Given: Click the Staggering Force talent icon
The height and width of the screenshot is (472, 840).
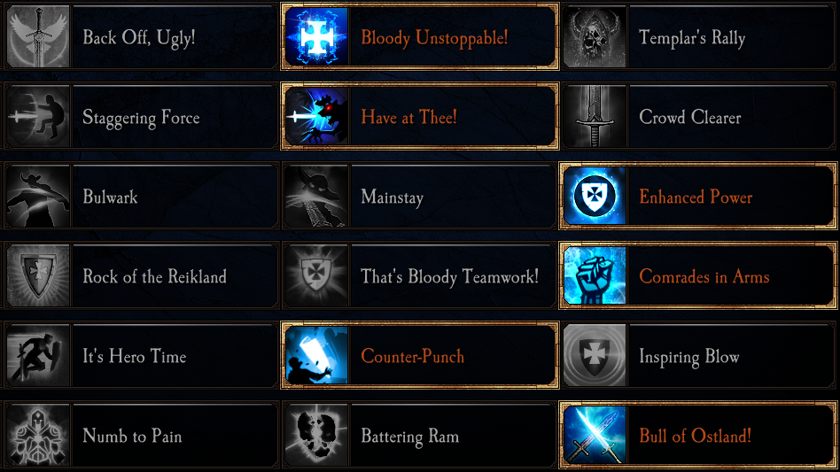Looking at the screenshot, I should [x=38, y=118].
